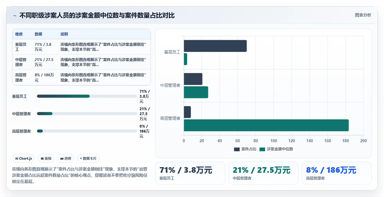Click the 100 tick on the x-axis

point(273,141)
